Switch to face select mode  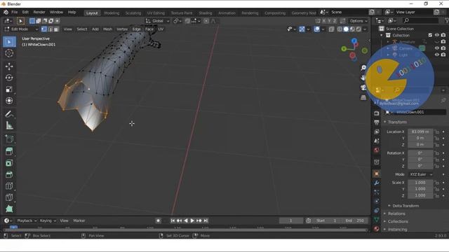[56, 29]
